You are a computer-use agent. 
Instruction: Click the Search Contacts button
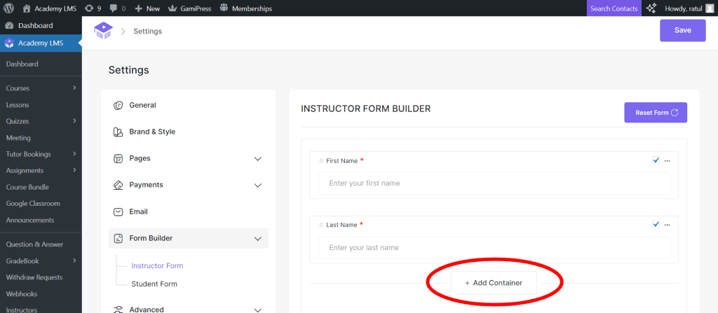click(614, 8)
